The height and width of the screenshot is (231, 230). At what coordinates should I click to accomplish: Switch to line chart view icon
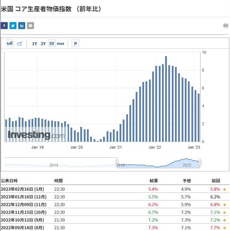pos(20,43)
